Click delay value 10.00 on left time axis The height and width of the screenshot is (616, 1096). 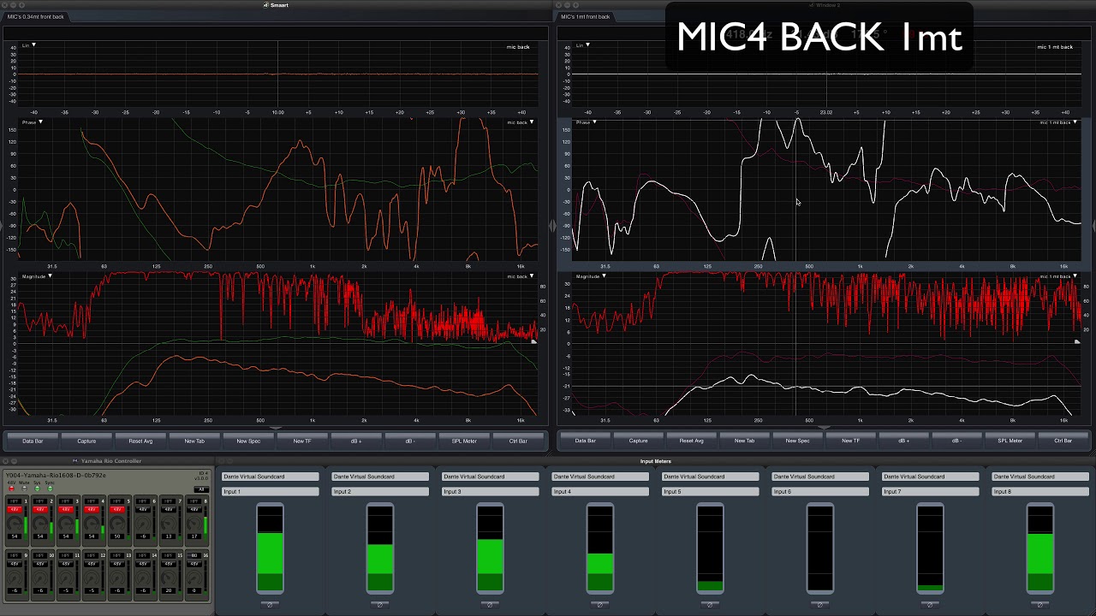pos(277,112)
